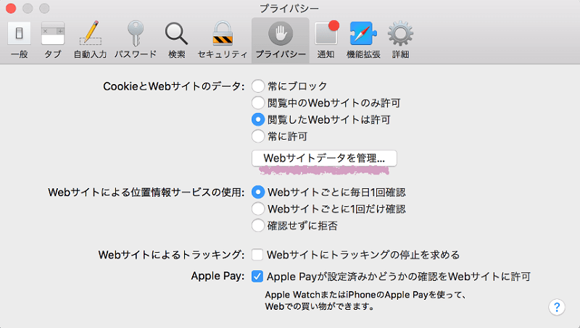This screenshot has width=580, height=328.
Task: Select 閲覧したWebサイトは許可 radio option
Action: [257, 119]
